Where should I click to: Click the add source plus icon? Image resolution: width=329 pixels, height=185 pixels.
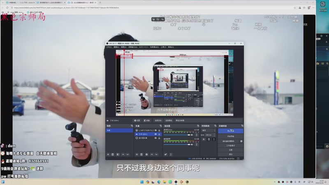coord(137,154)
